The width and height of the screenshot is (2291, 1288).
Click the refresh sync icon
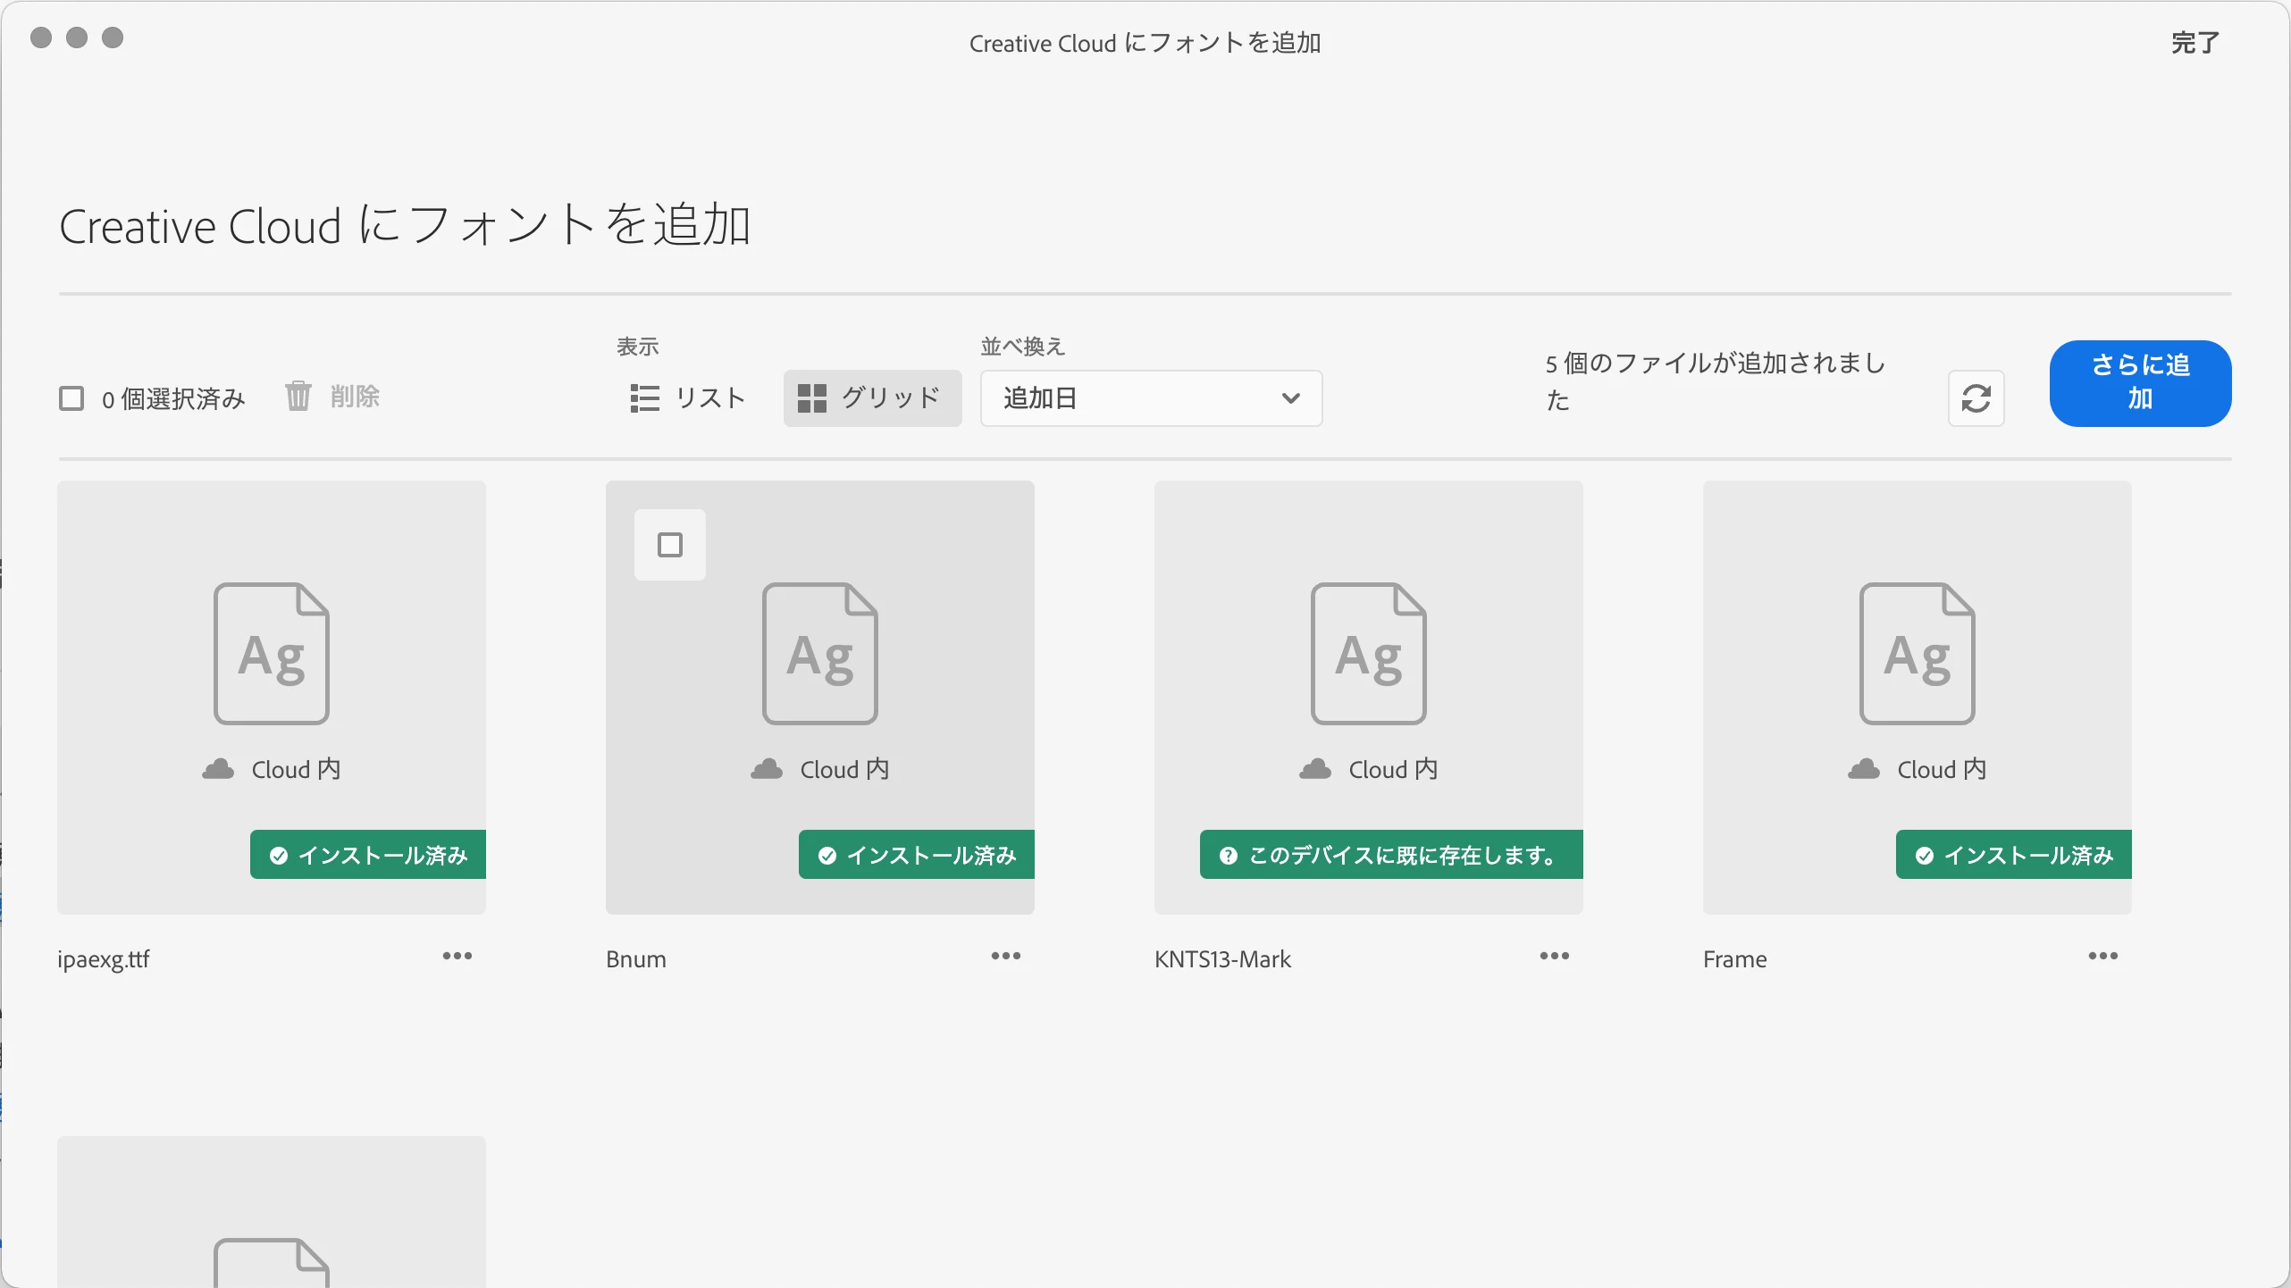coord(1976,398)
